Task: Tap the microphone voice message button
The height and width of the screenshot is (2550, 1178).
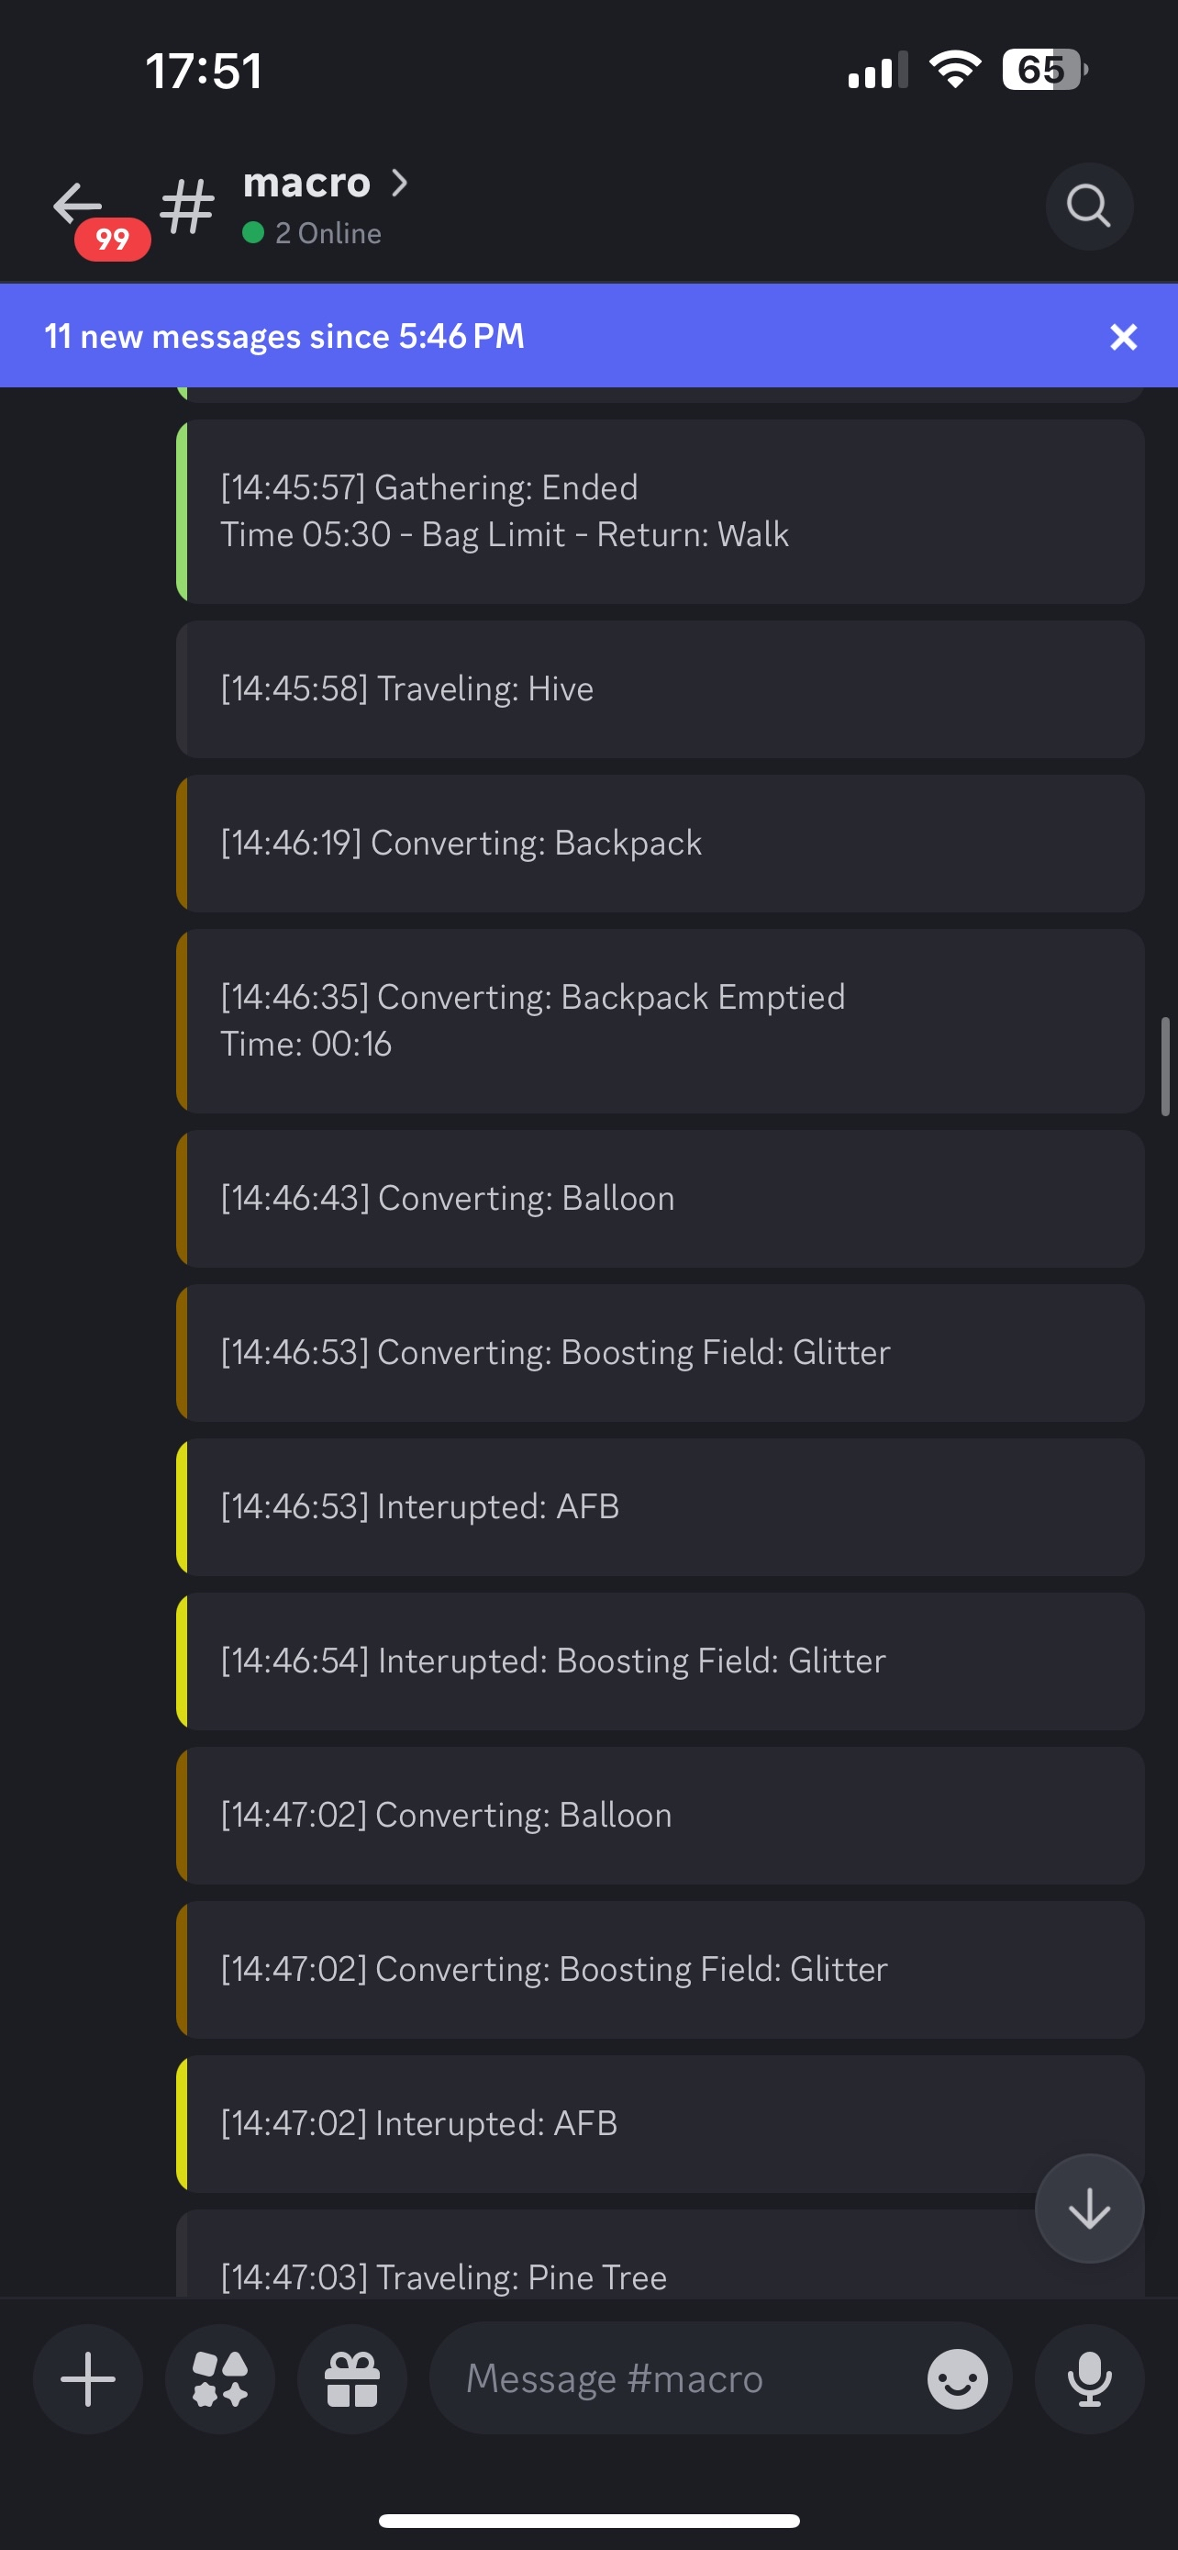Action: coord(1088,2377)
